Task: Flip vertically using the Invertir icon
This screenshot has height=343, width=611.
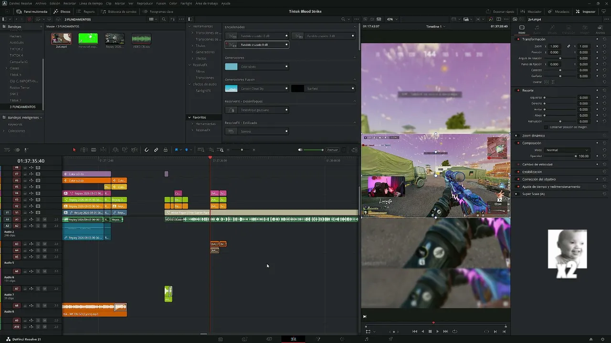Action: pos(553,82)
